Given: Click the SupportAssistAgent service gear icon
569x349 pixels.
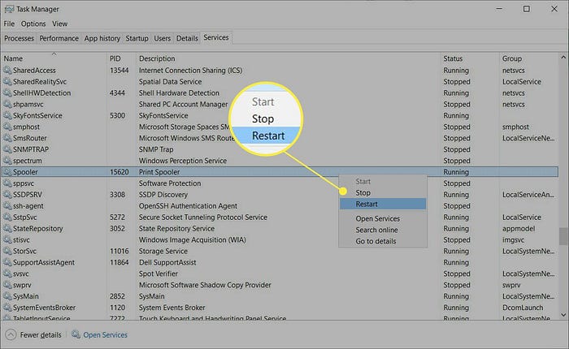Looking at the screenshot, I should [x=7, y=262].
